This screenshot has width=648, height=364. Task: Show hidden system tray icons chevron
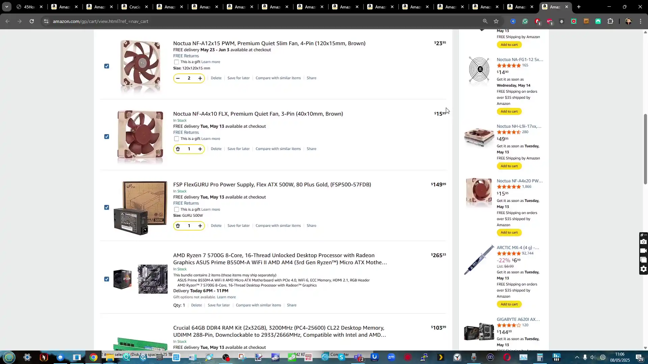coord(577,357)
